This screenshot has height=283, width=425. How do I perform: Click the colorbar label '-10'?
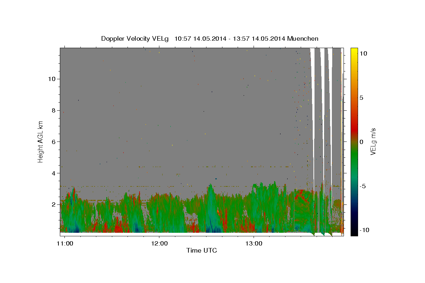[364, 230]
